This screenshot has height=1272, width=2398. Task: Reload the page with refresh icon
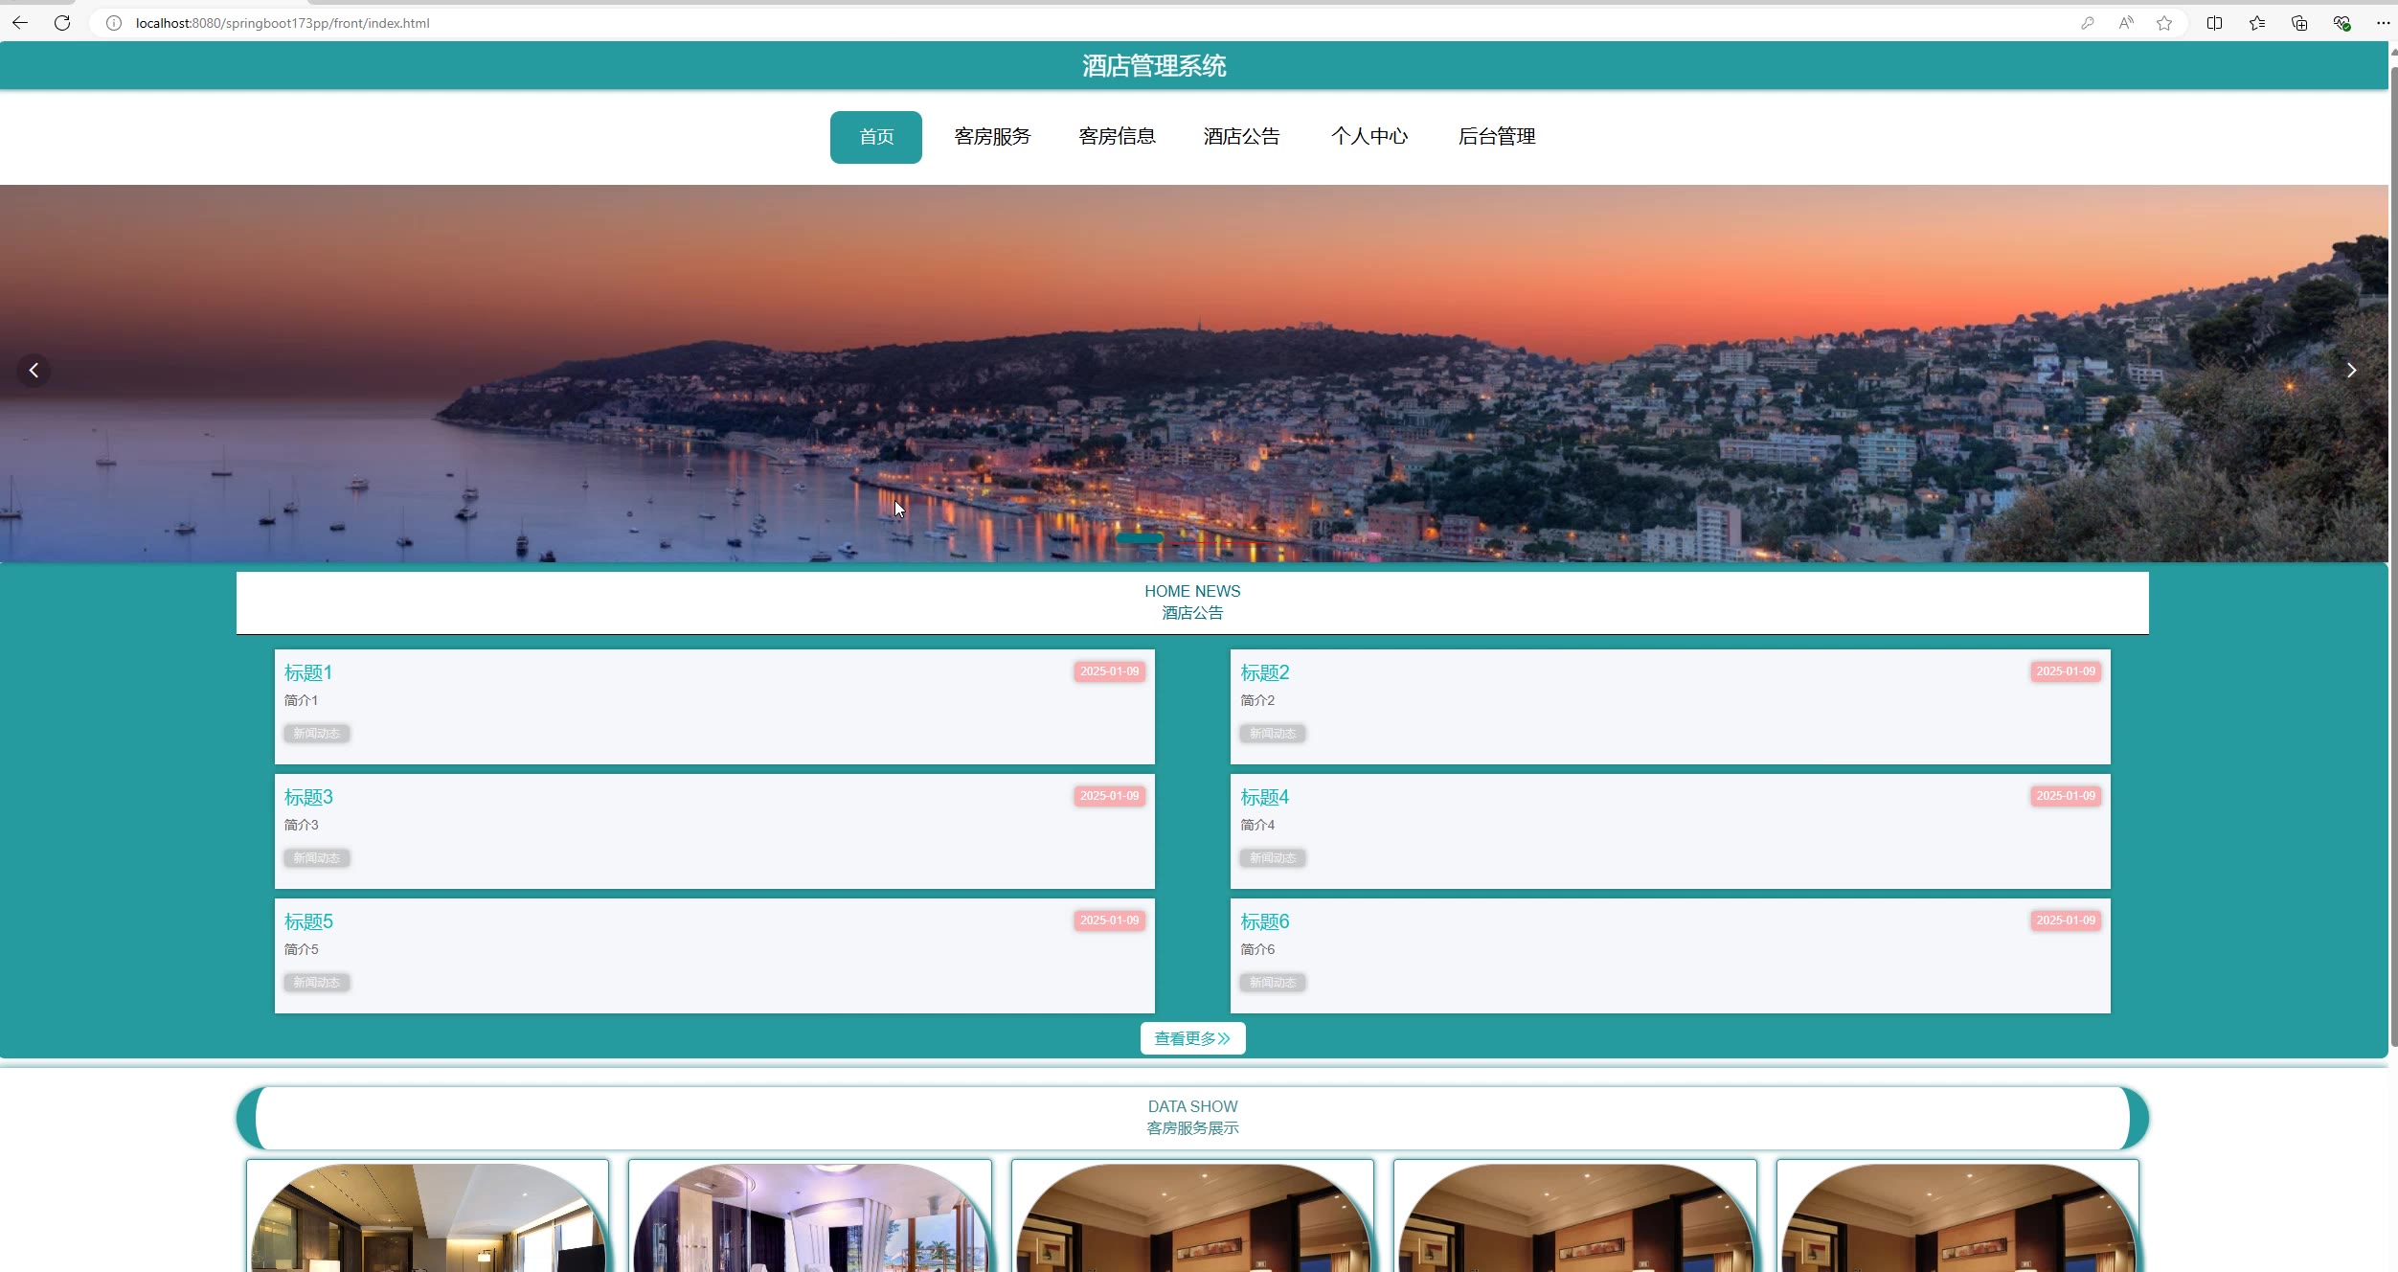click(62, 23)
